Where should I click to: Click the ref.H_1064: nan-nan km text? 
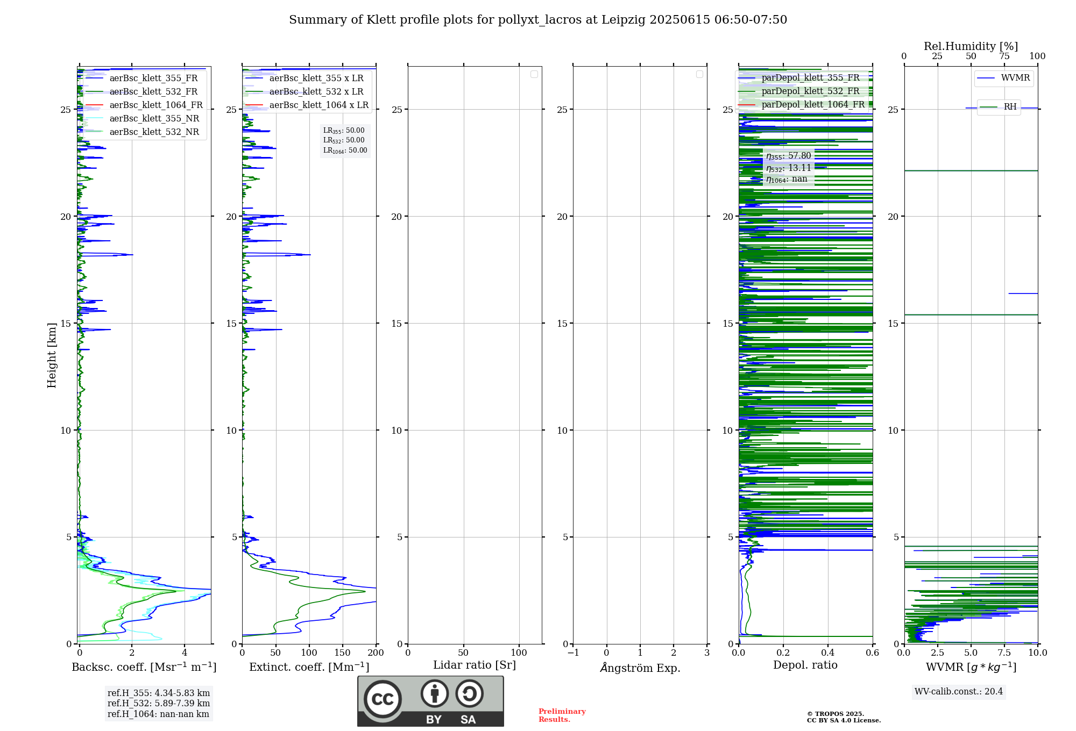pos(158,714)
